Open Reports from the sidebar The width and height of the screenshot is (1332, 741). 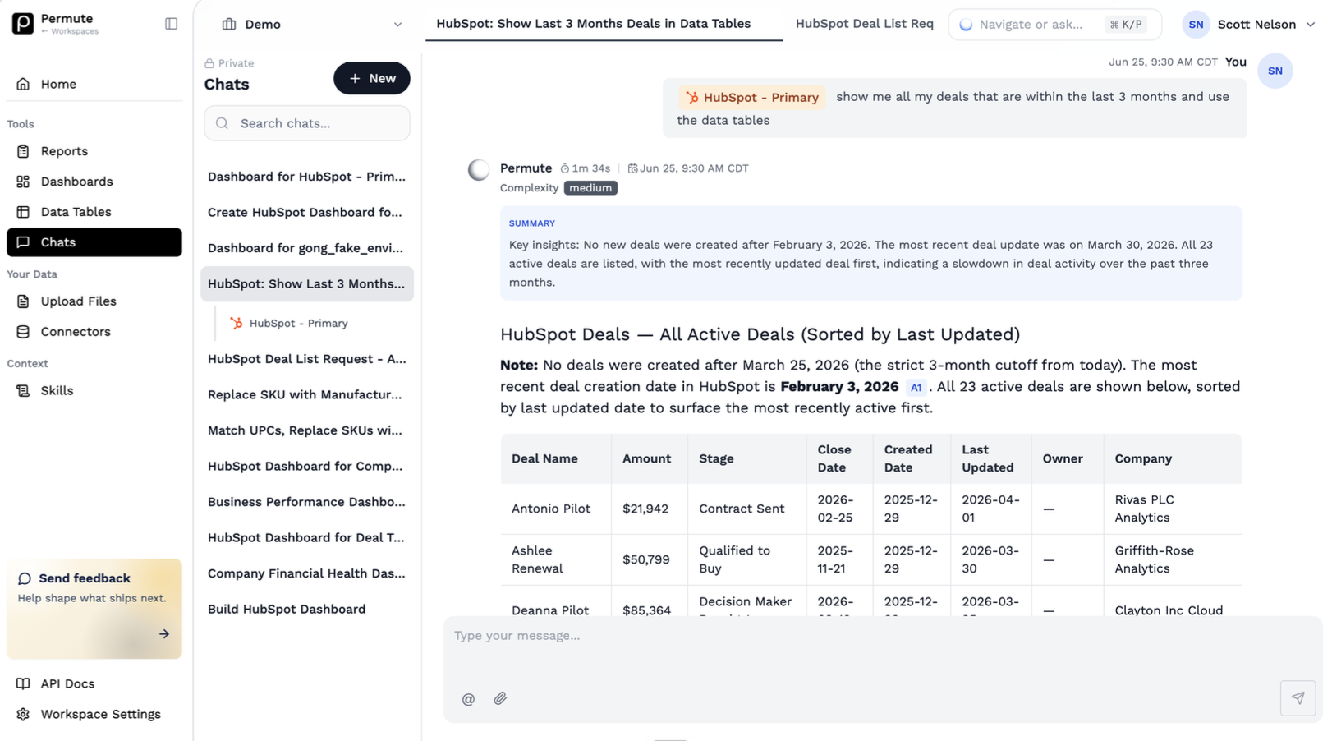point(94,151)
